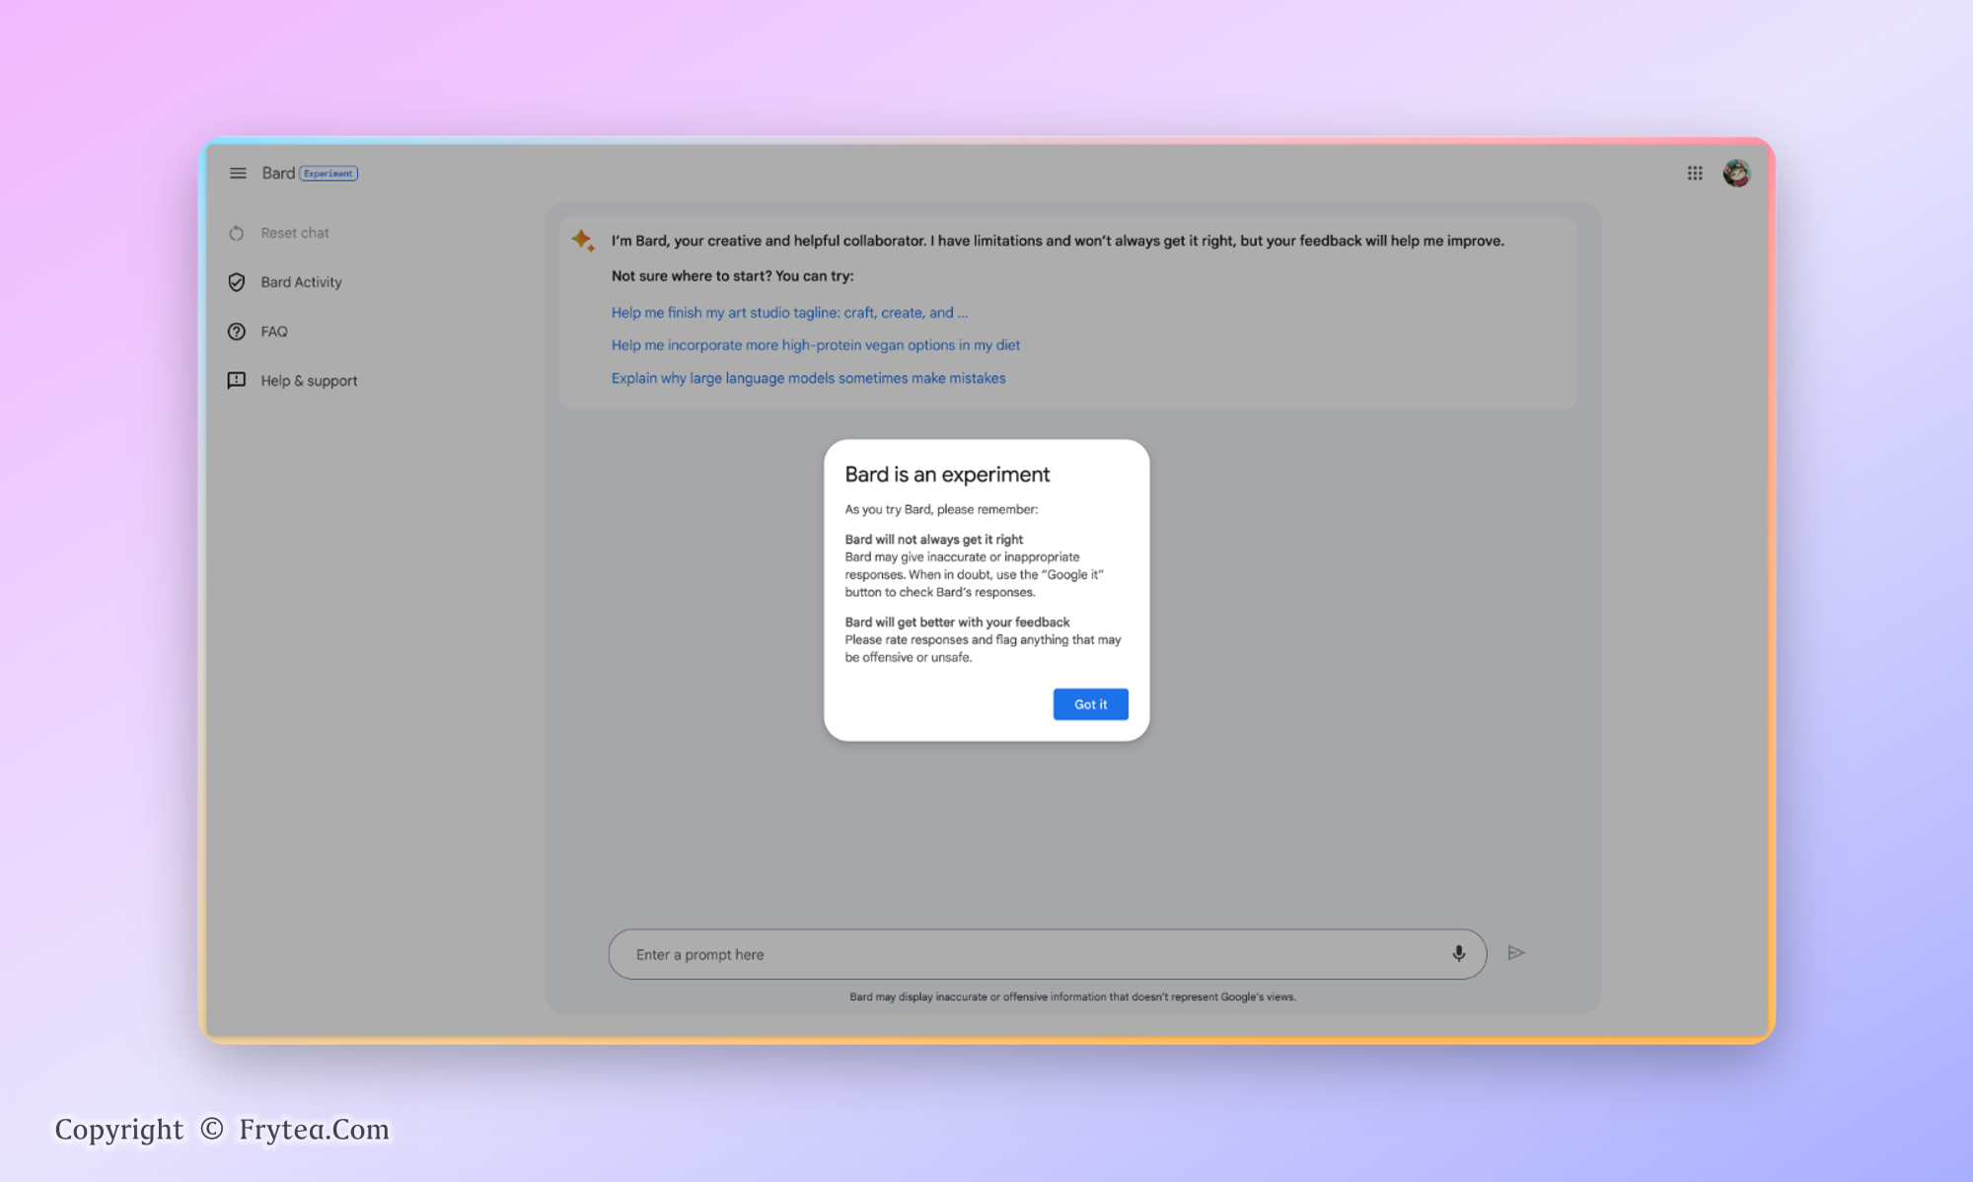The width and height of the screenshot is (1973, 1182).
Task: Click the Bard Activity shield icon
Action: point(237,282)
